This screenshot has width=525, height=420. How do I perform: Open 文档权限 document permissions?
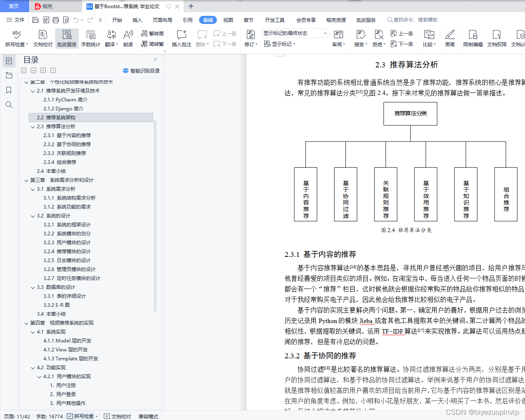[x=497, y=39]
